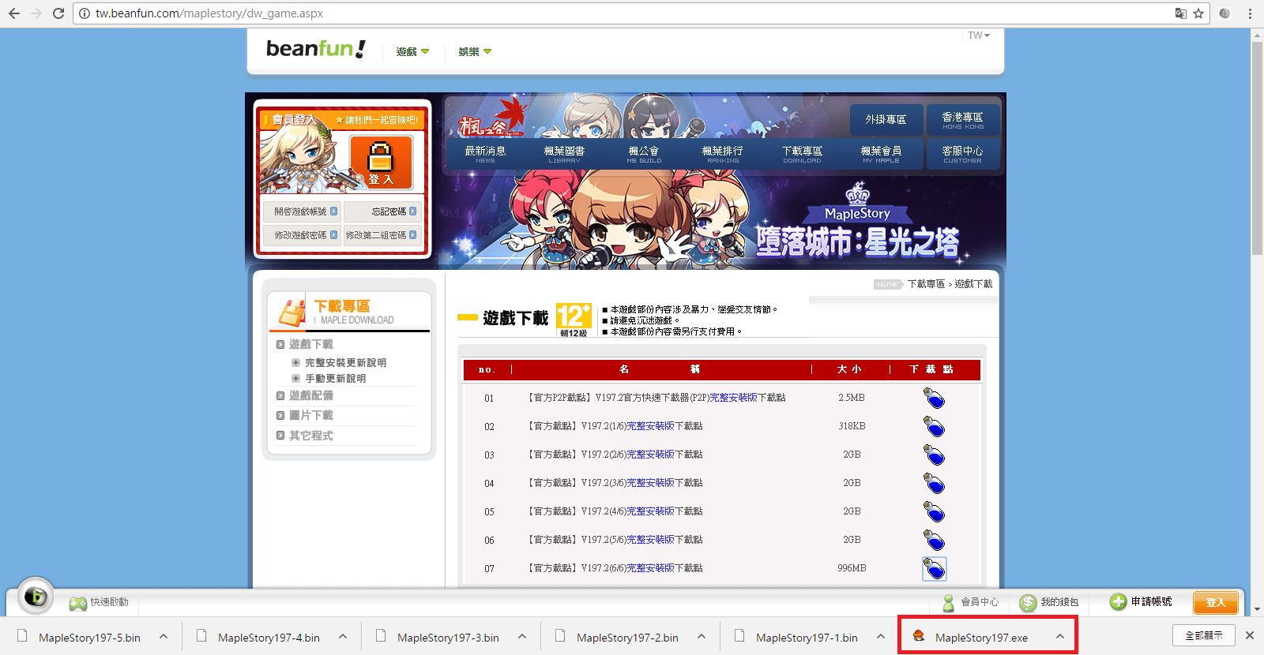Click the orange padlock login button
Screen dimensions: 1264x655
[381, 162]
